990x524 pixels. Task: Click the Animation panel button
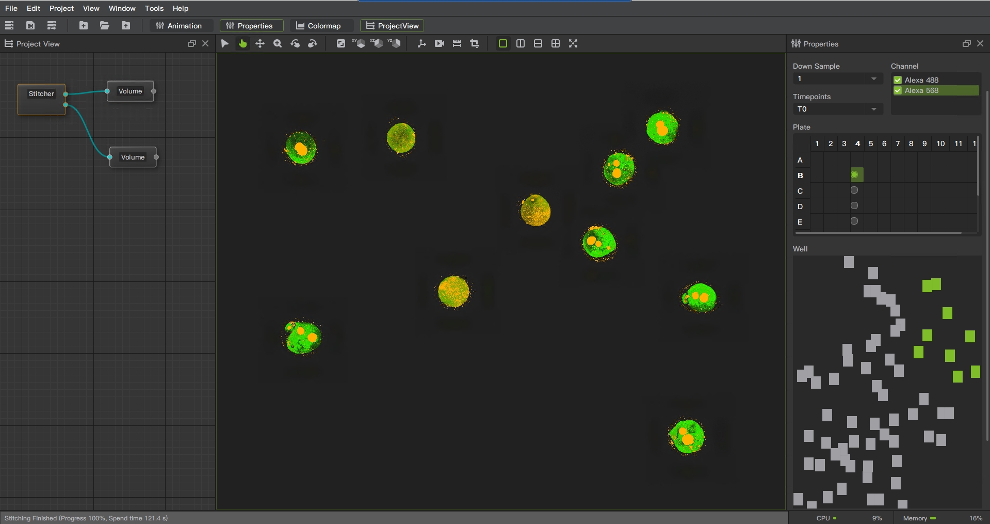[182, 26]
